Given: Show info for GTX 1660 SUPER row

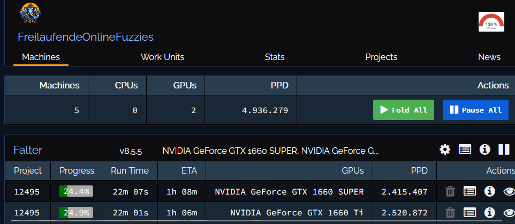Looking at the screenshot, I should point(489,191).
